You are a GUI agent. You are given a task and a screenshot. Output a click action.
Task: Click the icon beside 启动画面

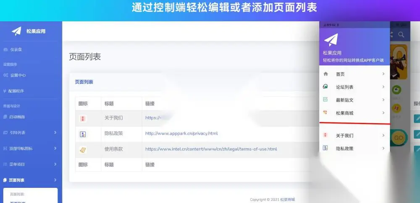[x=5, y=117]
